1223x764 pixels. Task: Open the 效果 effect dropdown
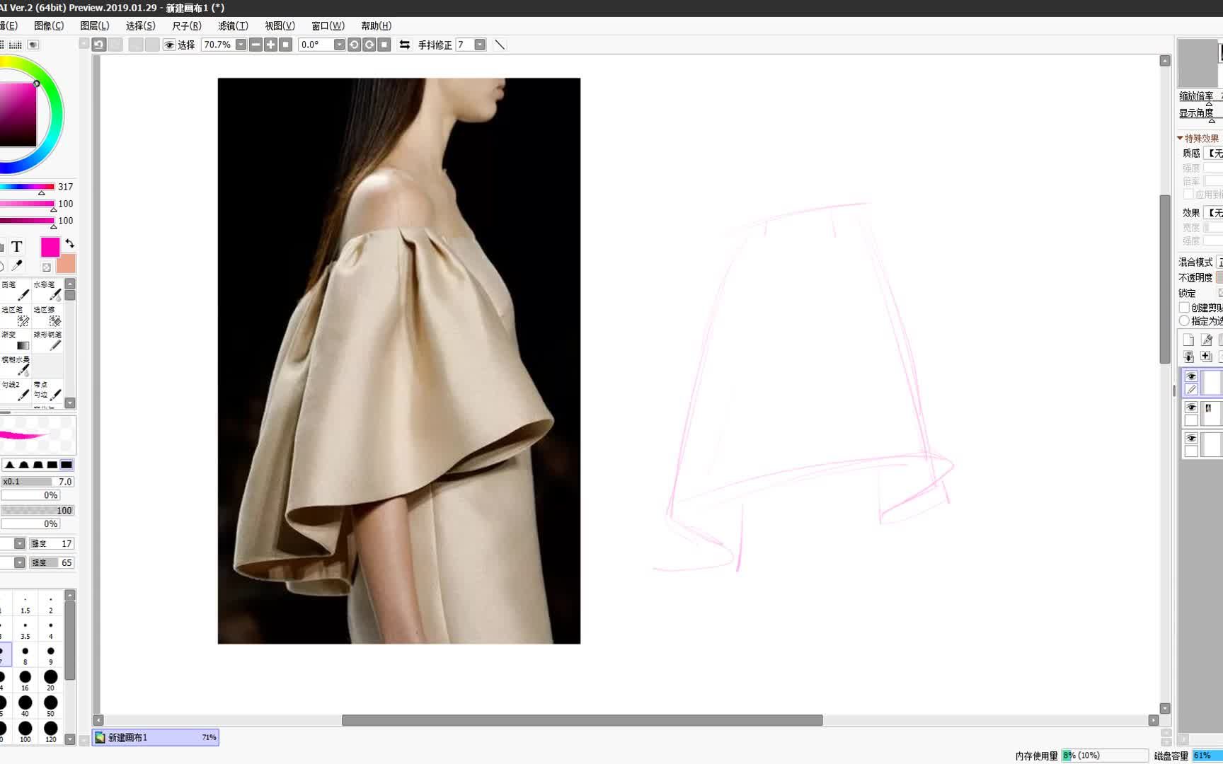[1215, 213]
